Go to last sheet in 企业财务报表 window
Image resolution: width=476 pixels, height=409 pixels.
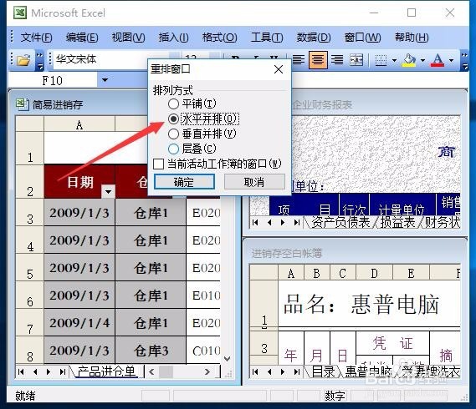(297, 222)
